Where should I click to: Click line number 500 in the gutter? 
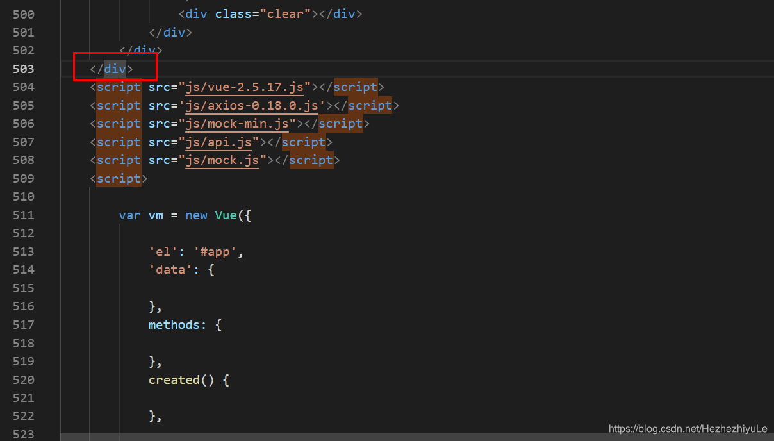pos(24,13)
